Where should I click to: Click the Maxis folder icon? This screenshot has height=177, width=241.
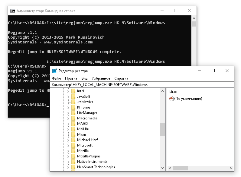coord(73,134)
